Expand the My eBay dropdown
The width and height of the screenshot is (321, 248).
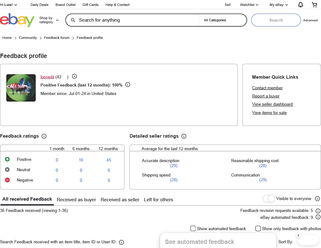tap(278, 5)
